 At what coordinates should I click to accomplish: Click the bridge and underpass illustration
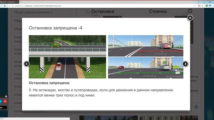[67, 57]
